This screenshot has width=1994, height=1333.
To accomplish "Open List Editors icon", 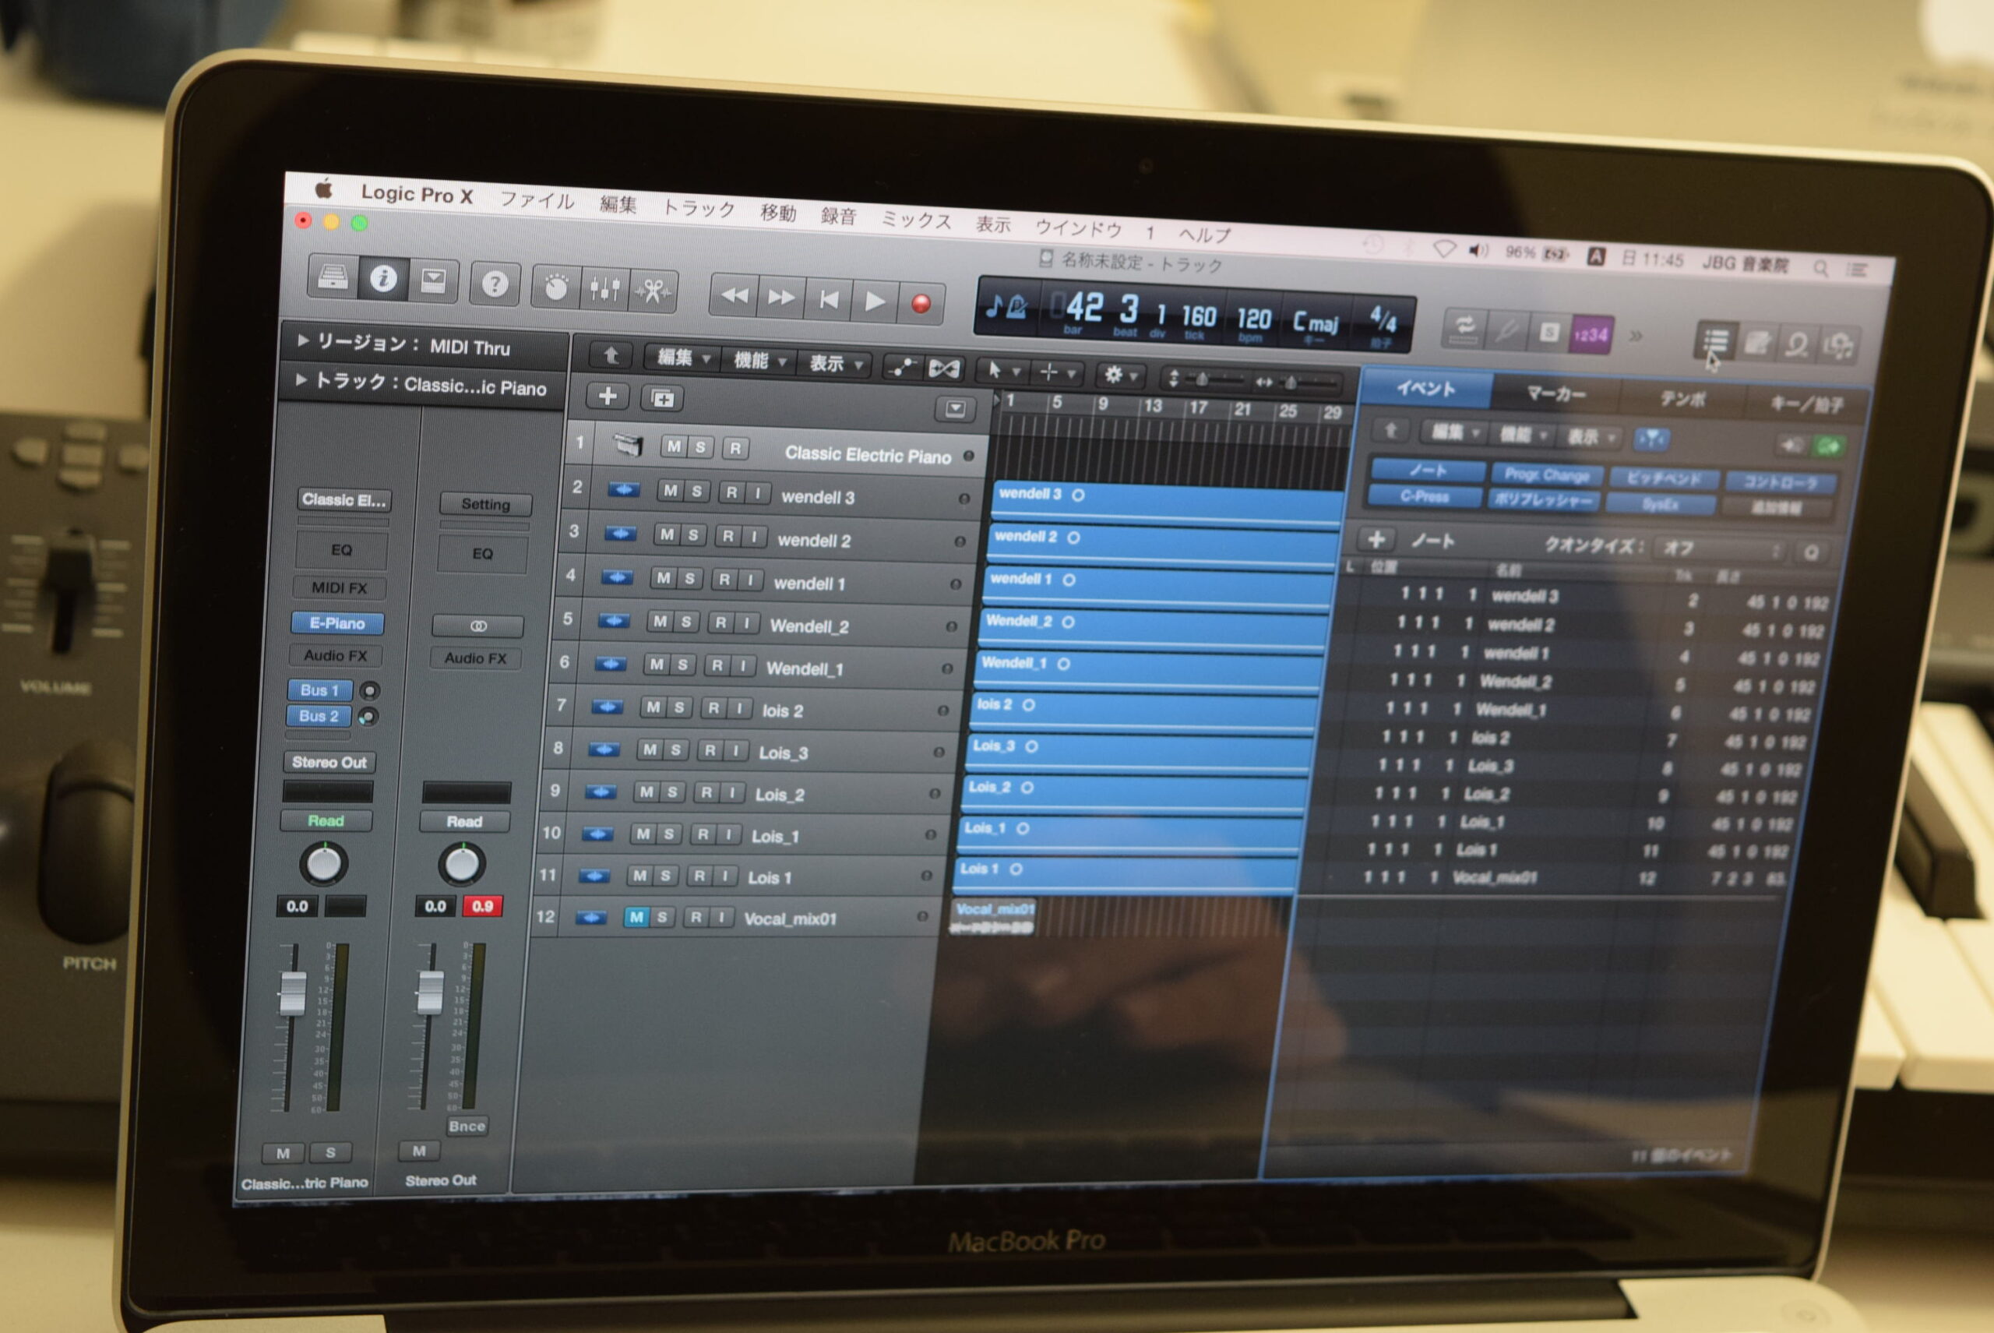I will (1715, 341).
